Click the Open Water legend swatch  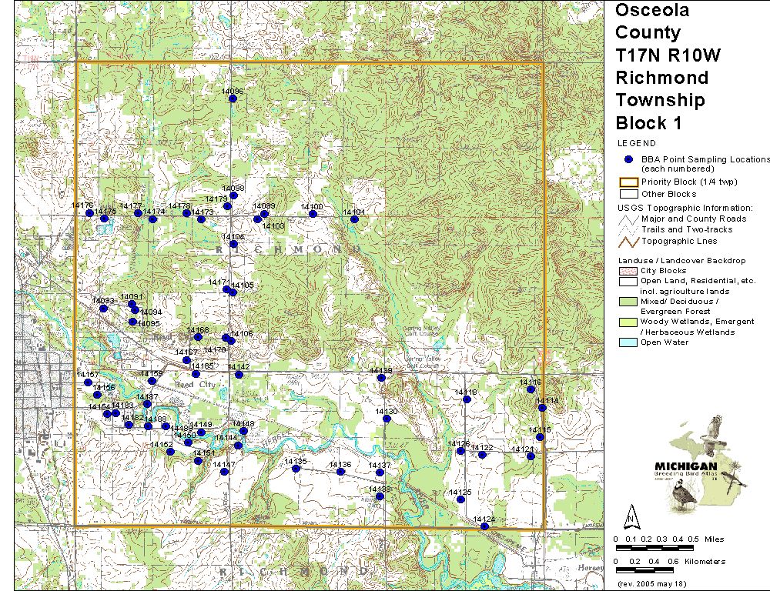click(x=628, y=342)
